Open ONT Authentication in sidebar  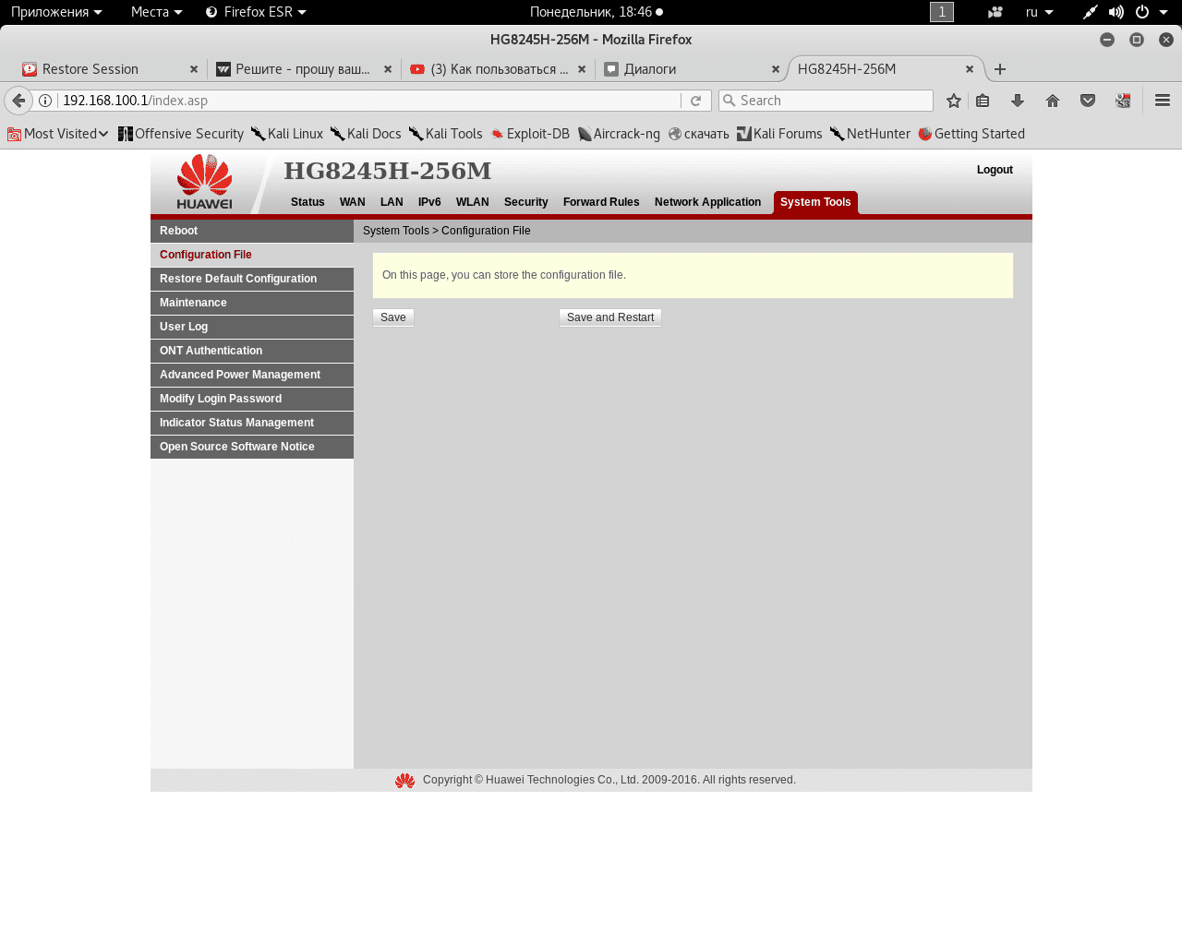click(x=252, y=351)
